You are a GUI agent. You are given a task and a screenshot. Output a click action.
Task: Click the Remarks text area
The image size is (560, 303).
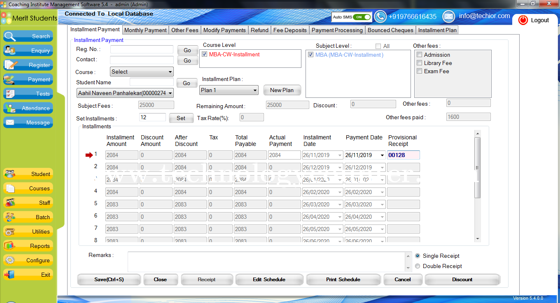tap(267, 261)
